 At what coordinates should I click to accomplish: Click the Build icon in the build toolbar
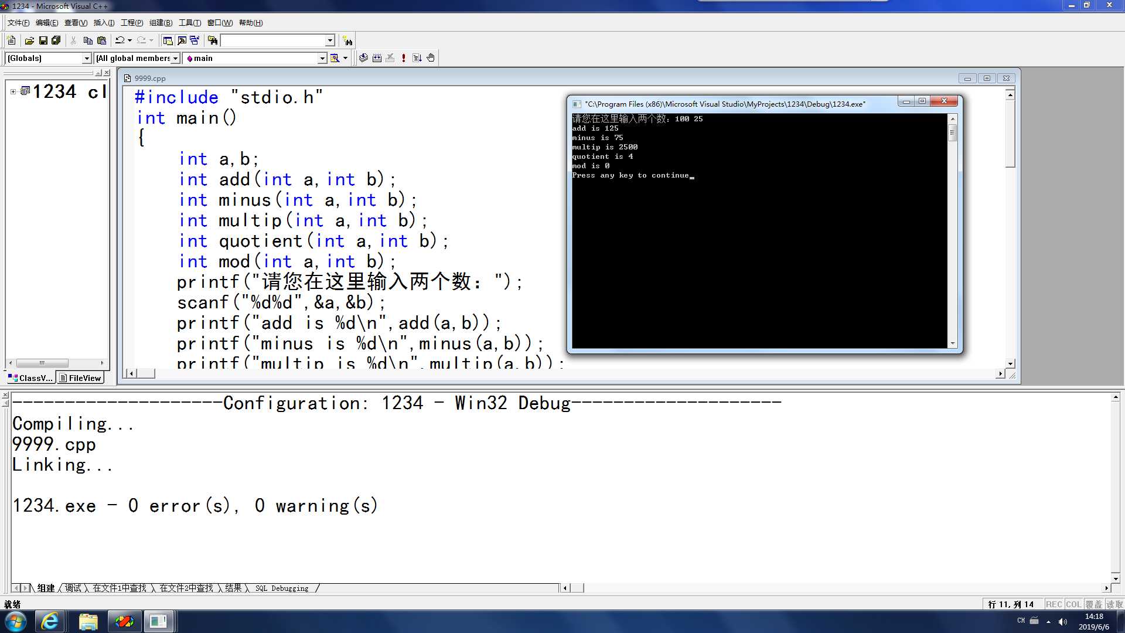pos(377,58)
